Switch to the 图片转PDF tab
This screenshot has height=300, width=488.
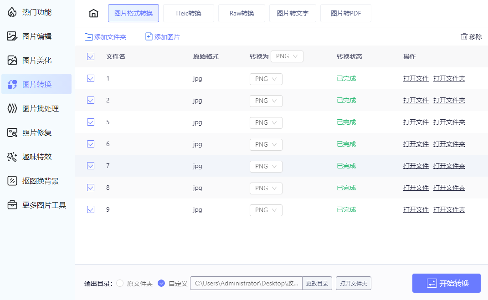tap(346, 13)
